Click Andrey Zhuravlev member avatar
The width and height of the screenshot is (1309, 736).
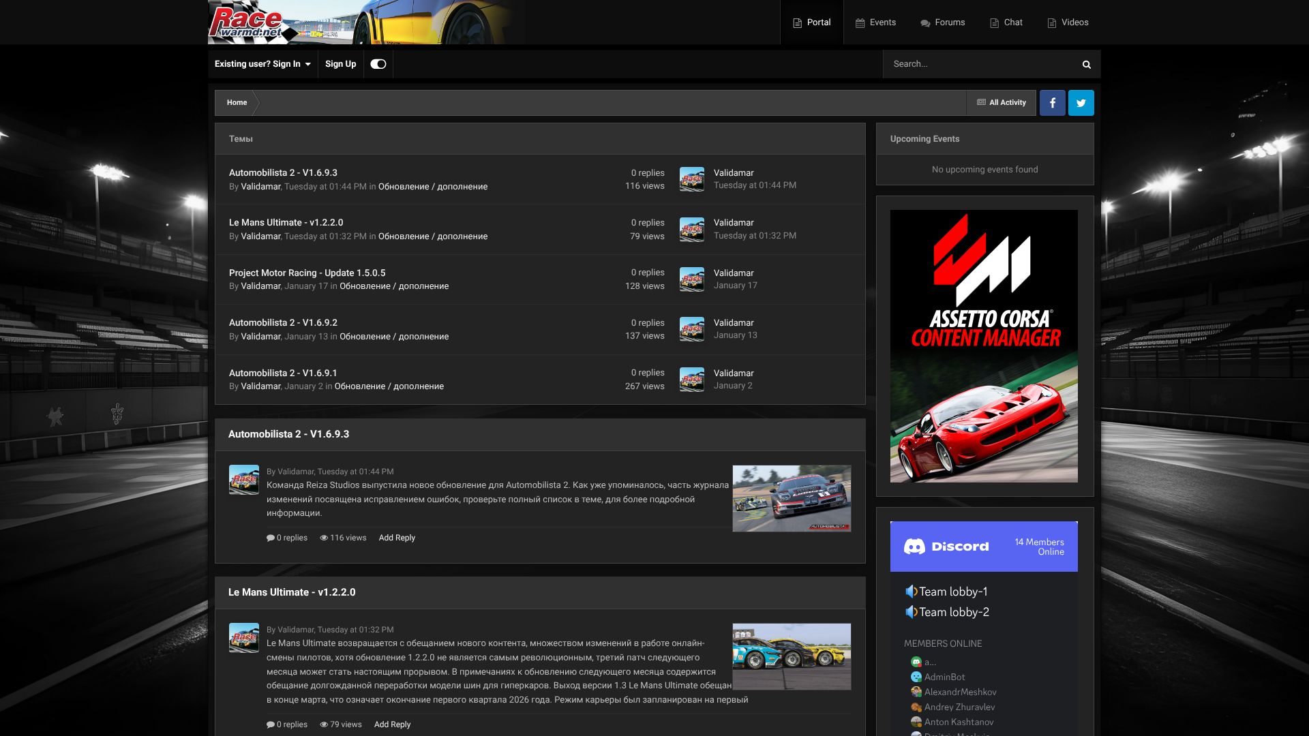[916, 707]
